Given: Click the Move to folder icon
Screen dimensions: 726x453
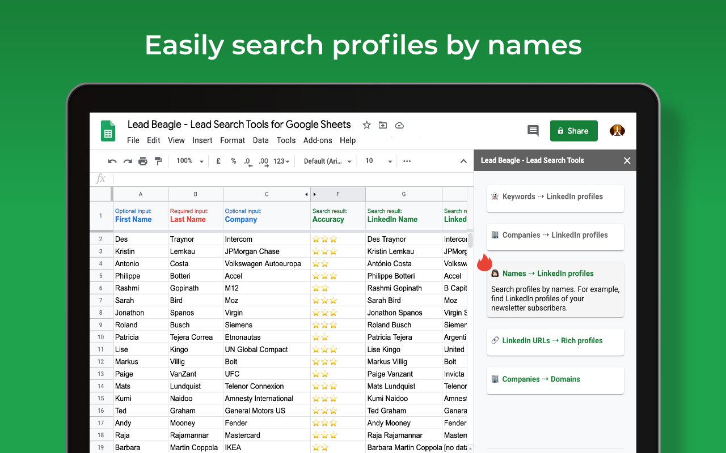Looking at the screenshot, I should [383, 125].
